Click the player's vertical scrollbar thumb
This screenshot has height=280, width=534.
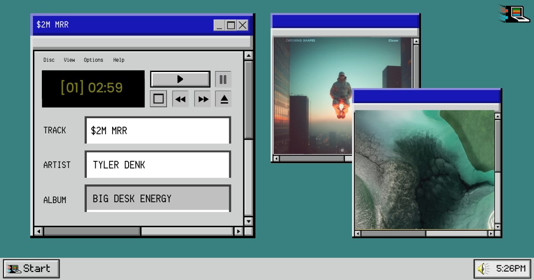tap(248, 100)
